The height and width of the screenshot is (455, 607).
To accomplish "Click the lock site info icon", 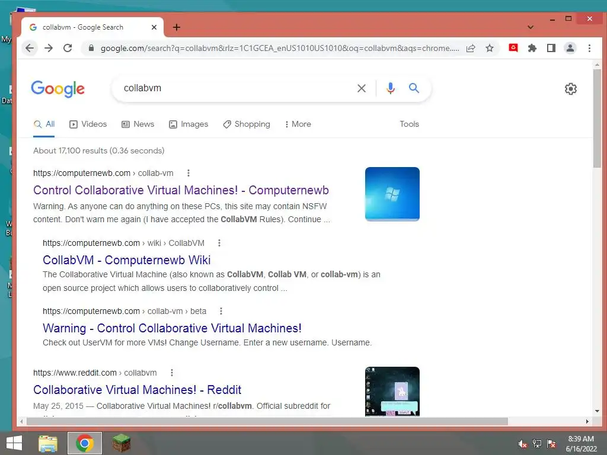I will tap(91, 48).
